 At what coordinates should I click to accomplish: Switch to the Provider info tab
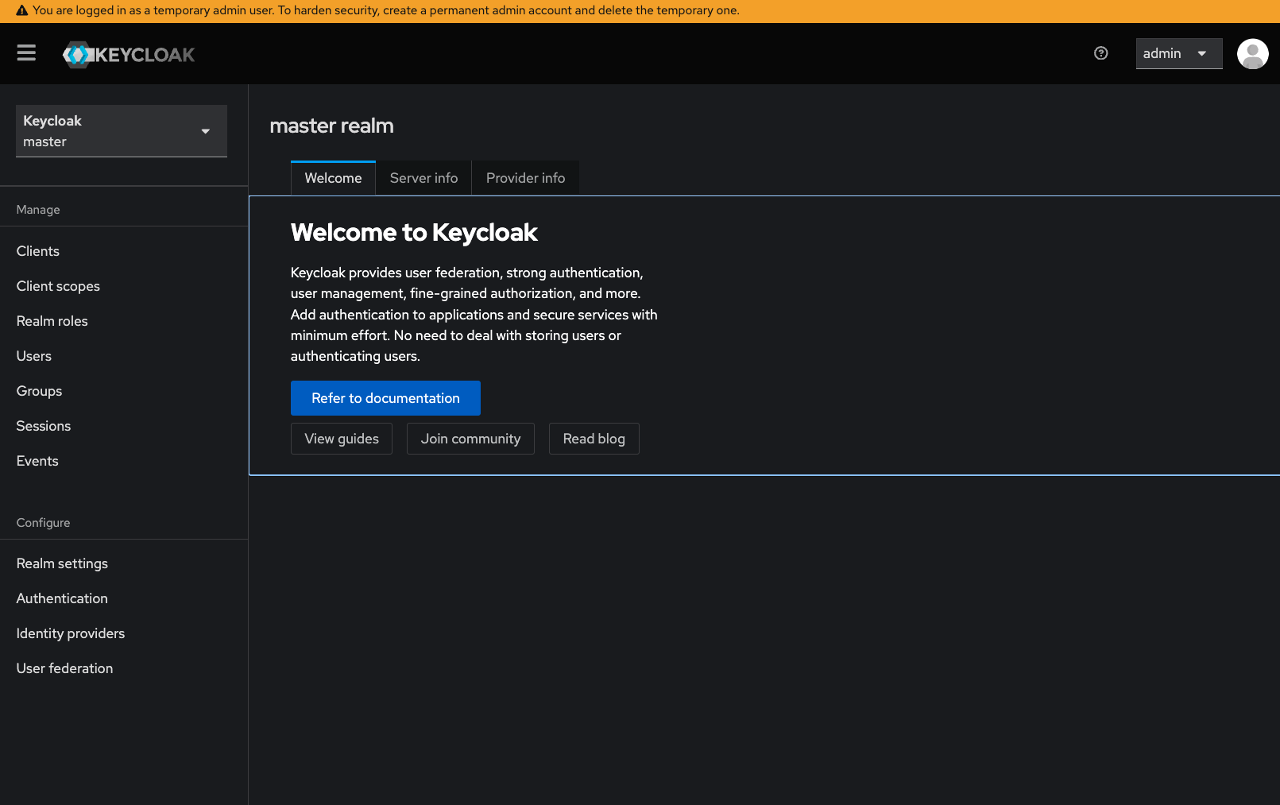[x=525, y=178]
